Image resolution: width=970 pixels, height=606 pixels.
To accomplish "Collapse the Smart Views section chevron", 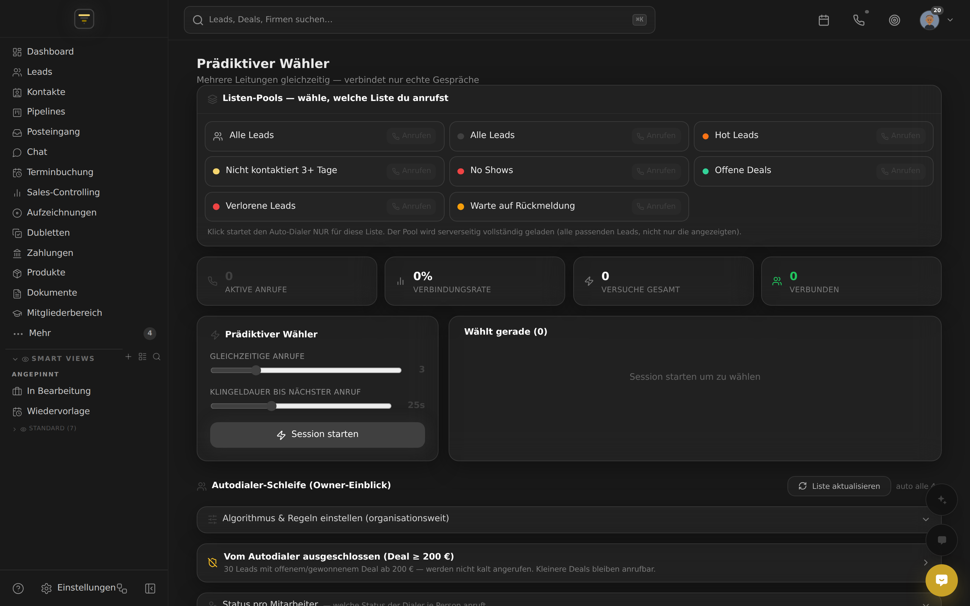I will [x=15, y=359].
